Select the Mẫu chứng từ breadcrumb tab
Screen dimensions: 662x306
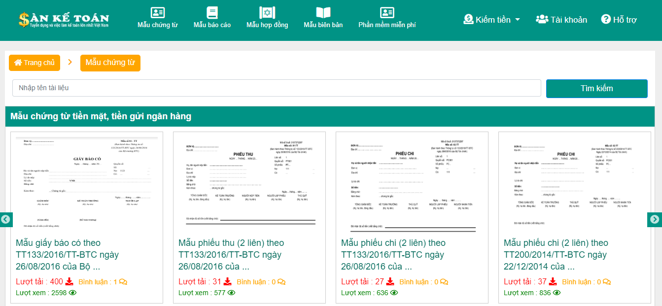click(110, 63)
